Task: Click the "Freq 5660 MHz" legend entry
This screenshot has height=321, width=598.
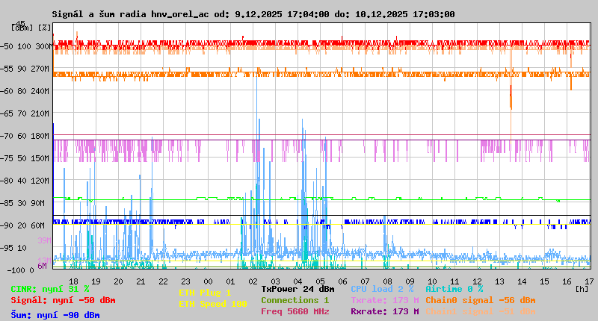Action: 295,311
